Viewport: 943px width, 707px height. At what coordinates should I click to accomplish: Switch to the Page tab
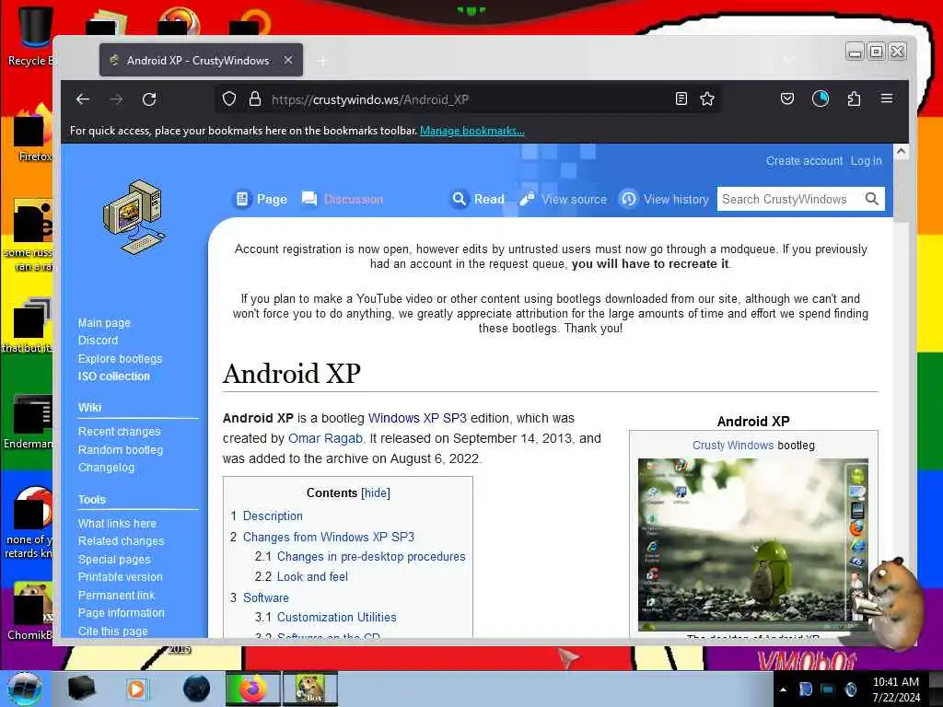point(261,199)
